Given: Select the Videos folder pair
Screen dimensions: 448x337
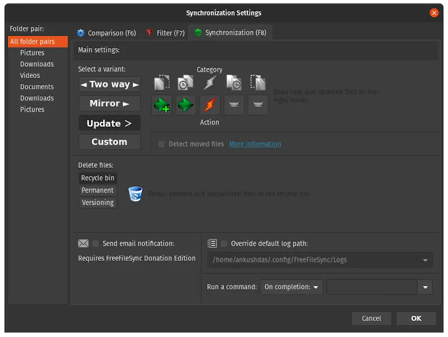Looking at the screenshot, I should 30,76.
